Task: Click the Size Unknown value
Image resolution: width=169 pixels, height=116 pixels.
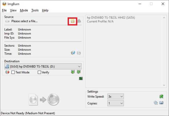Action: [x=25, y=50]
